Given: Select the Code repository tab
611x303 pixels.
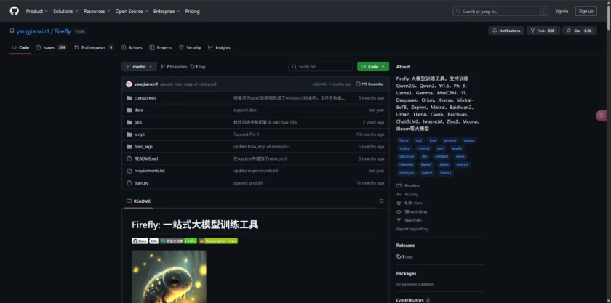Looking at the screenshot, I should [x=20, y=47].
